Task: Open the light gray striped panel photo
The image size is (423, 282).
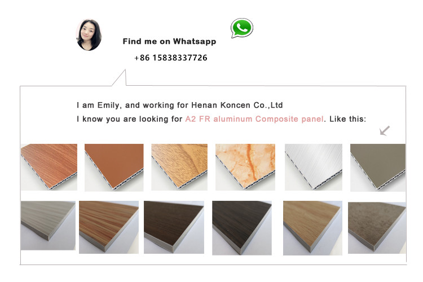Action: coord(48,226)
